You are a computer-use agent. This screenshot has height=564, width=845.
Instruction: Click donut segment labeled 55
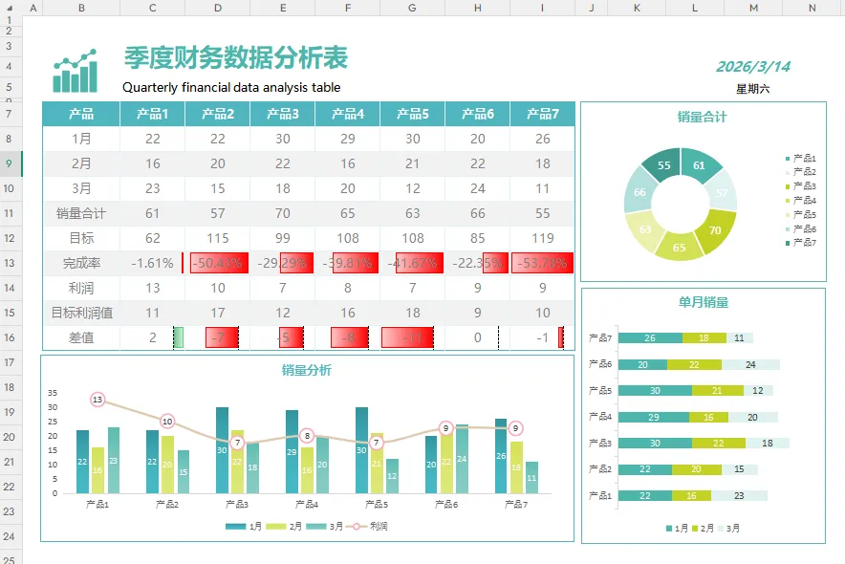click(663, 164)
